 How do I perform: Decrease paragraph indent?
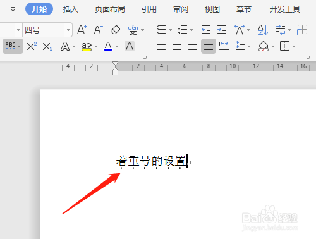(206, 30)
